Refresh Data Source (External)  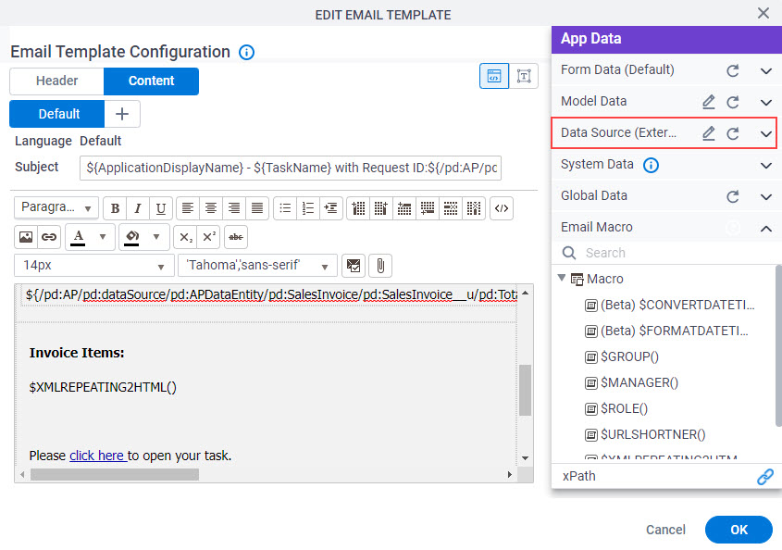[x=733, y=133]
